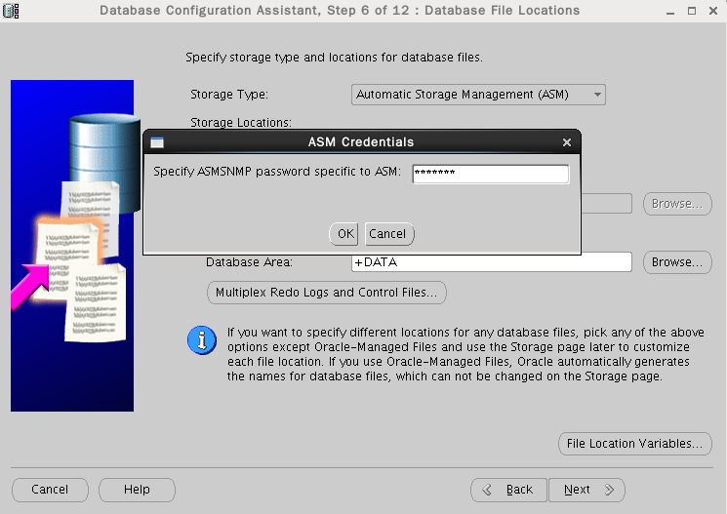Focus the ASMSNMP password field

tap(490, 174)
